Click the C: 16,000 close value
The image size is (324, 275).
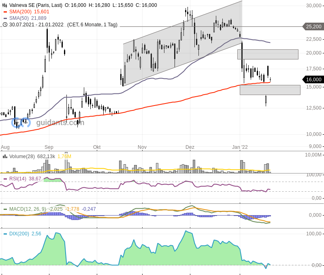[x=146, y=5]
